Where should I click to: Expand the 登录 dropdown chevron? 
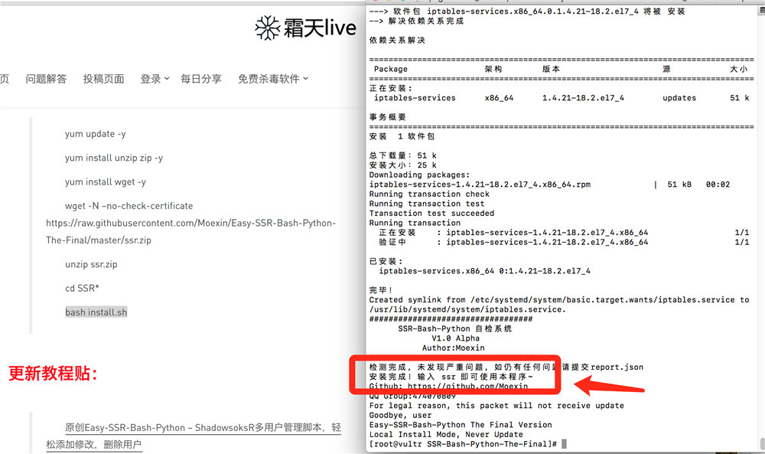(x=167, y=78)
